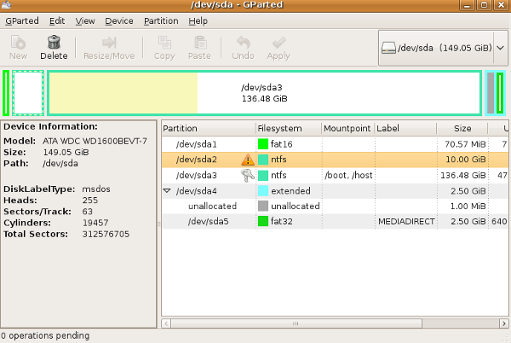Click the 312576705 total sectors value

tap(106, 234)
